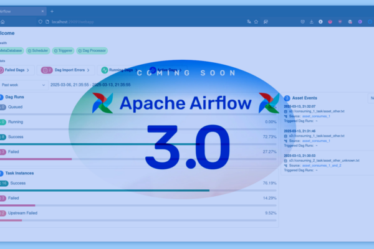374x249 pixels.
Task: Click the icon right of the bookmark star
Action: click(x=266, y=22)
